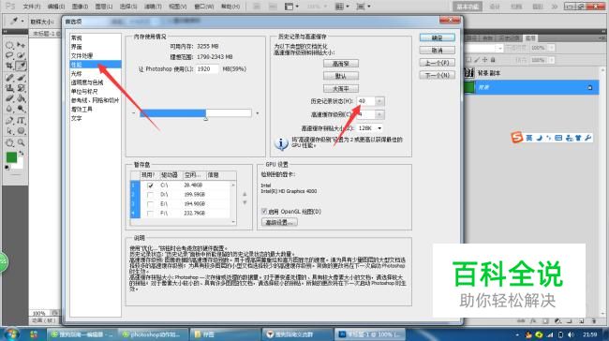609x341 pixels.
Task: Open layer blend mode dropdown in Layers panel
Action: [x=499, y=48]
